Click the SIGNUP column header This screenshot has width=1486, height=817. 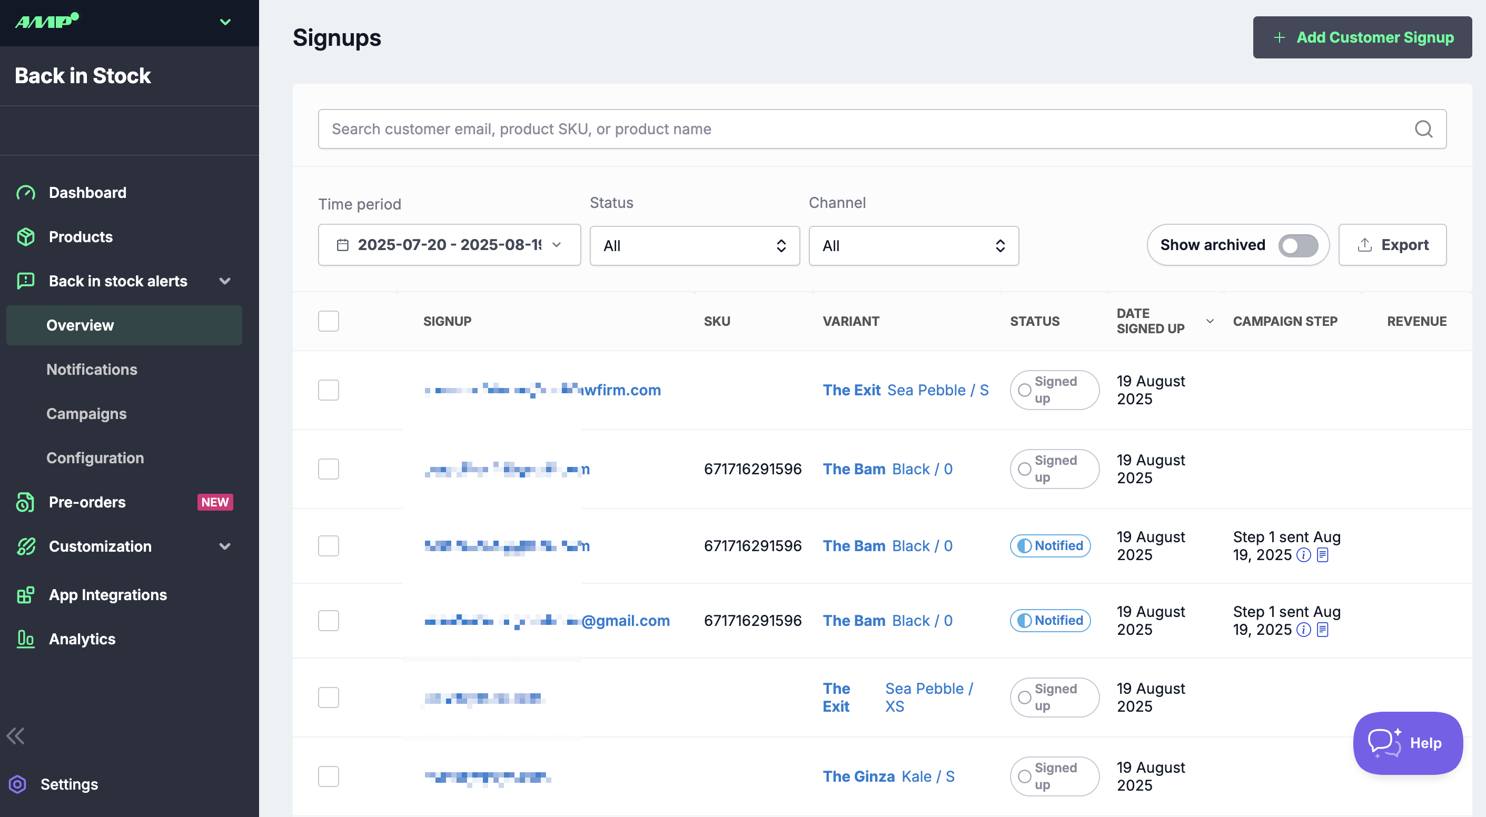tap(448, 321)
